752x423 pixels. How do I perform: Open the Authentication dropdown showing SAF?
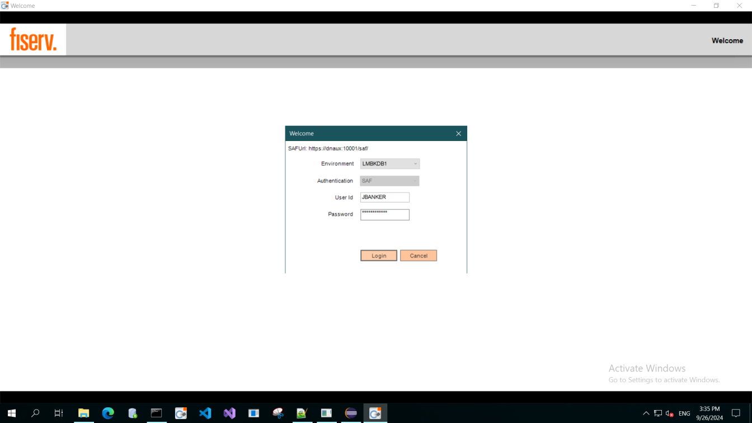click(390, 181)
